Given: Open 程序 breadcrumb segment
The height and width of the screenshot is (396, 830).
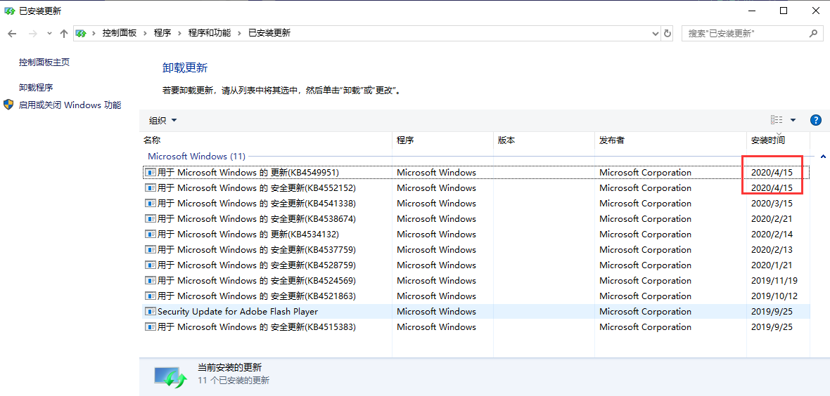Looking at the screenshot, I should pos(162,33).
